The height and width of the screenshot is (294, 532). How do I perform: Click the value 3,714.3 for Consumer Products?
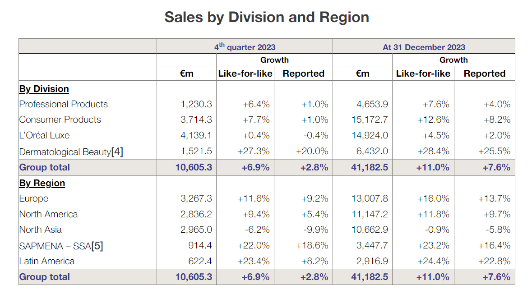[x=196, y=119]
